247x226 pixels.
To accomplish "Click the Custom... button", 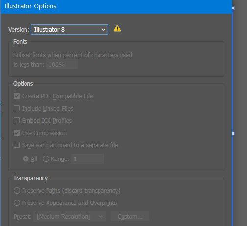I will (130, 217).
